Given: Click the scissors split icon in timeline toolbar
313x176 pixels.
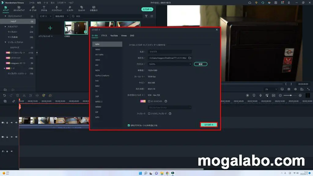Looking at the screenshot, I should [24, 95].
